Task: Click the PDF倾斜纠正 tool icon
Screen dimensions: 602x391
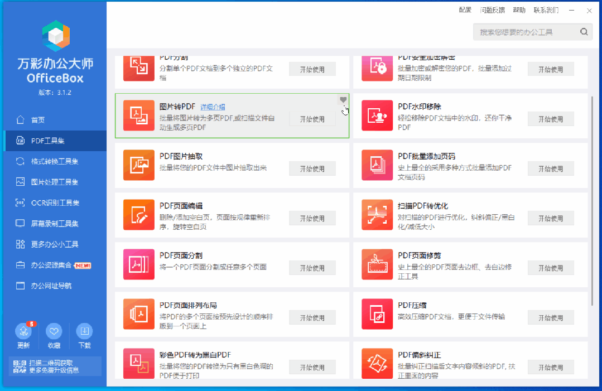Action: tap(377, 363)
